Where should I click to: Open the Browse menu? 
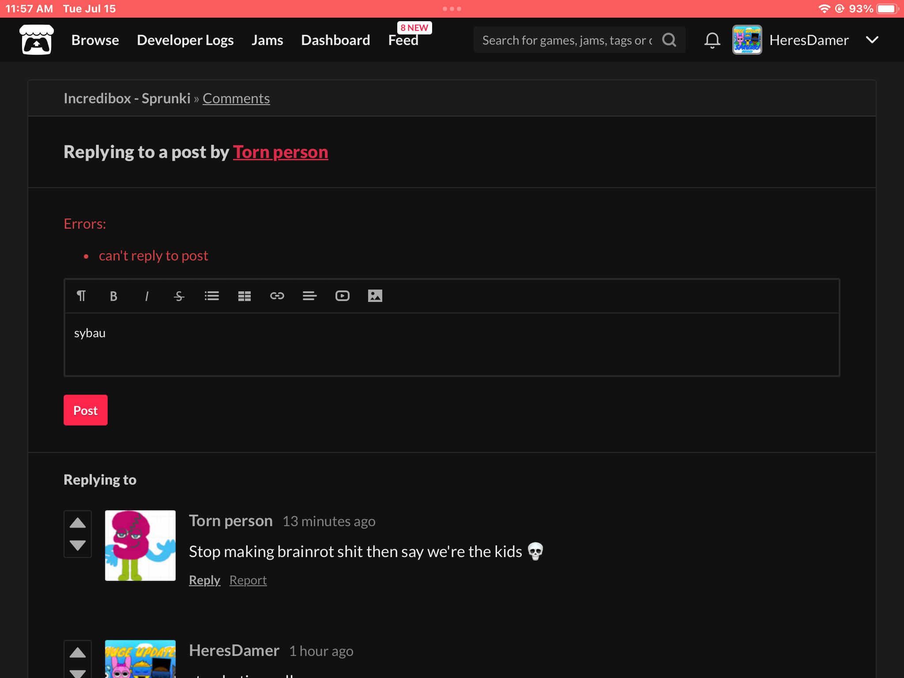[95, 40]
